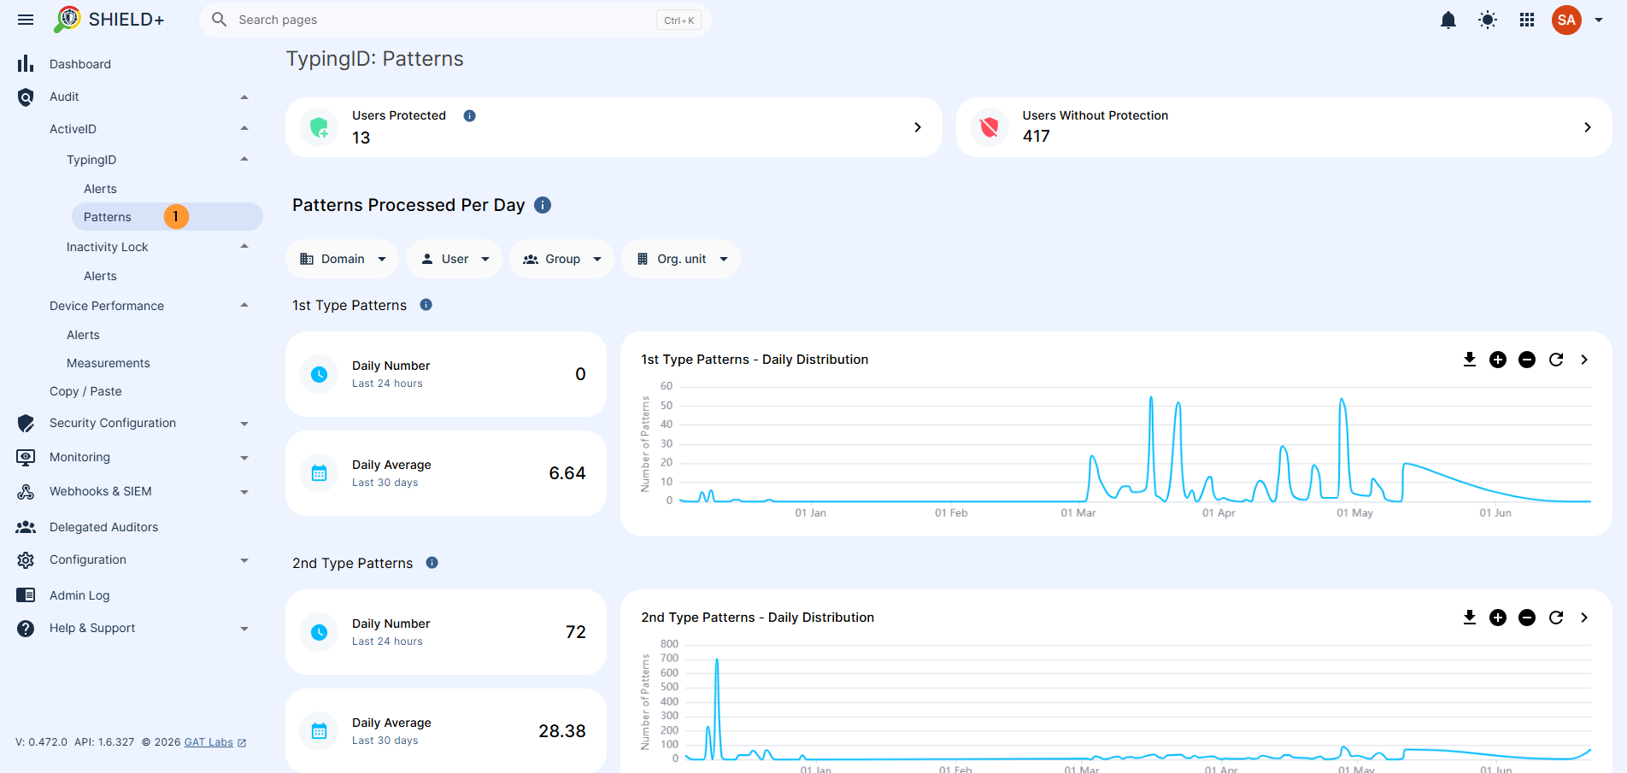Collapse the TypingID subsection
Viewport: 1627px width, 773px height.
pos(244,159)
